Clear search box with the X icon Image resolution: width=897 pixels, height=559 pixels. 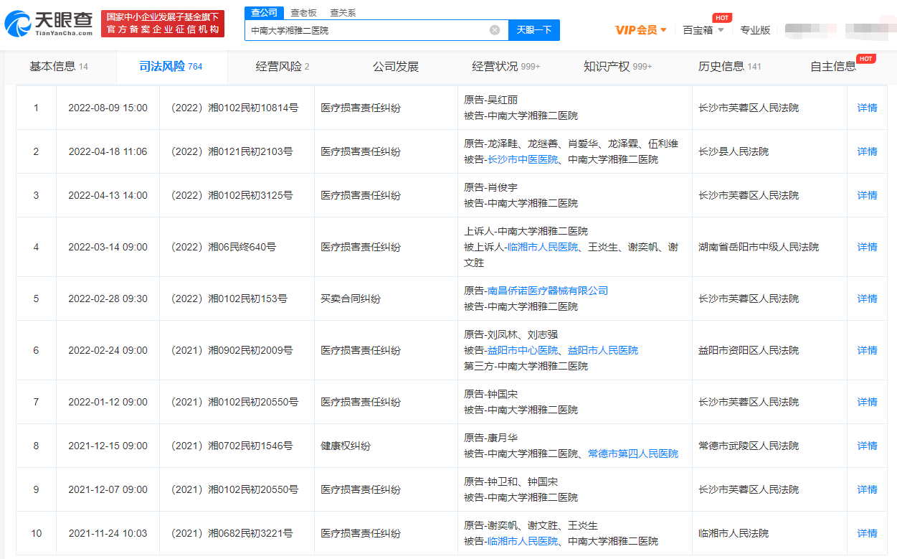(x=495, y=30)
